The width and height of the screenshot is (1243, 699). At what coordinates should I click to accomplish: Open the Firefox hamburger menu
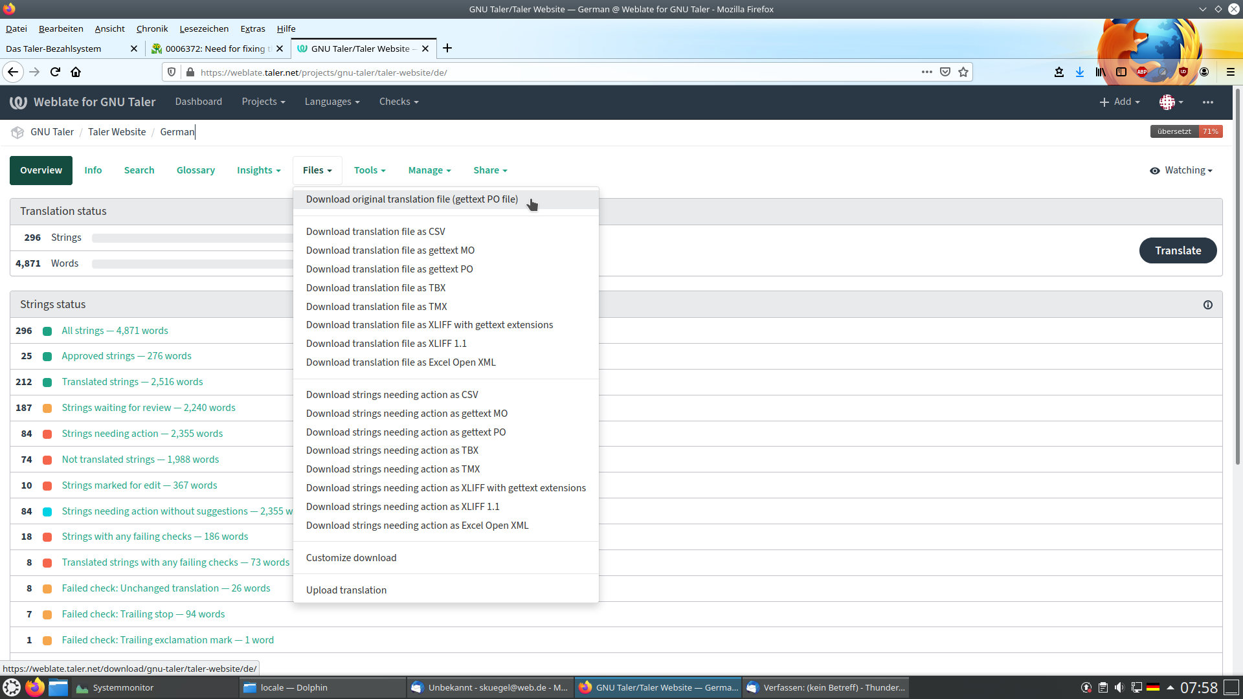pyautogui.click(x=1230, y=72)
